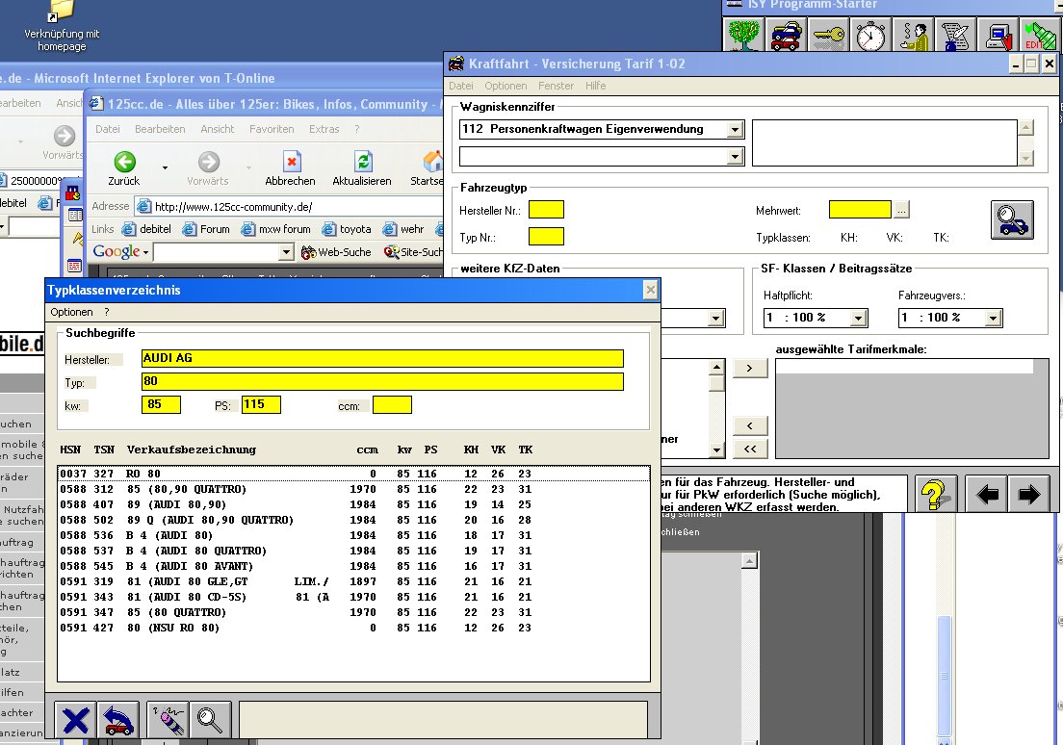Open the scroll and quill icon in ISY Programm-Starter
The height and width of the screenshot is (745, 1063).
955,35
